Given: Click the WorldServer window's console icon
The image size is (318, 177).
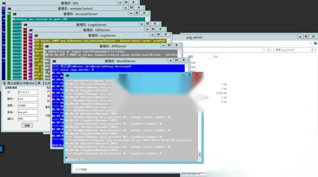Looking at the screenshot, I should [54, 61].
